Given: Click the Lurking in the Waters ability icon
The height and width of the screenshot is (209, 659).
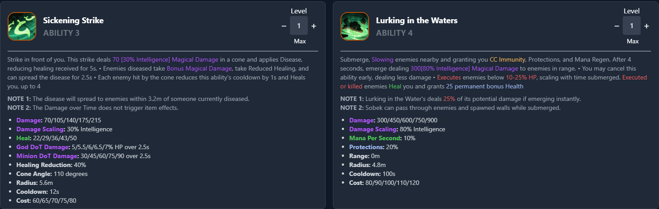Looking at the screenshot, I should (x=355, y=26).
